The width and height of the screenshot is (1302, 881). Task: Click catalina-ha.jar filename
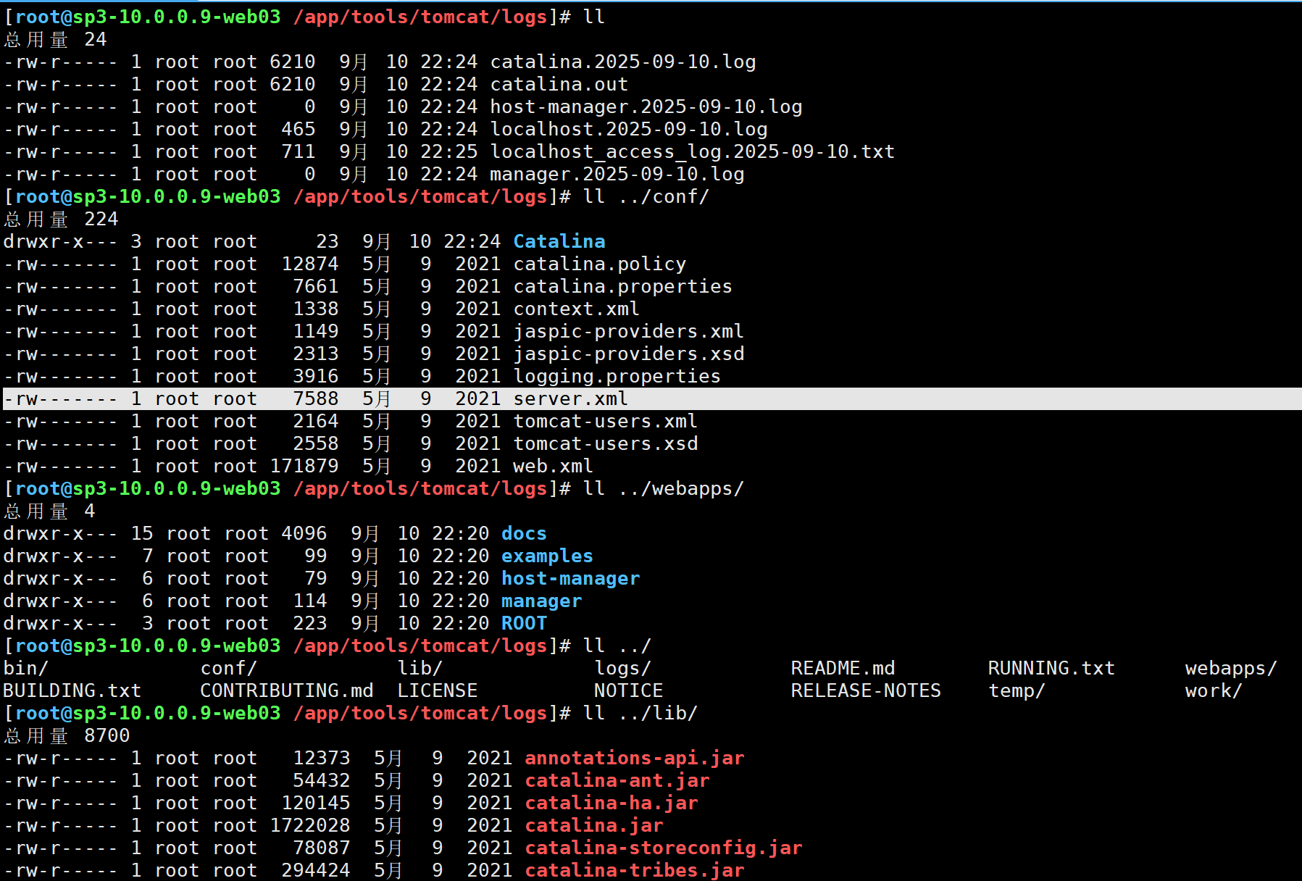point(612,803)
